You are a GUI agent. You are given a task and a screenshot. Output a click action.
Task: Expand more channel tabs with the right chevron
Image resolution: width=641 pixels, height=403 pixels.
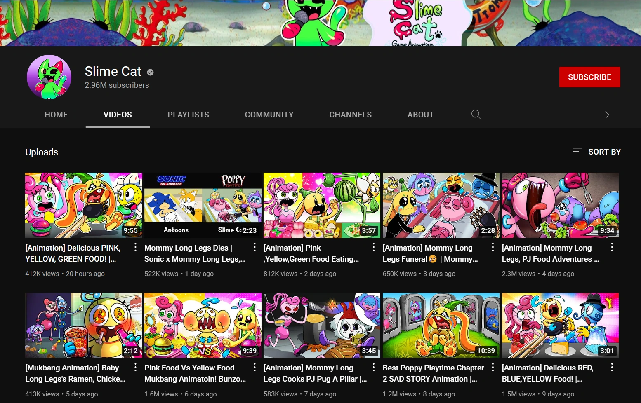607,115
